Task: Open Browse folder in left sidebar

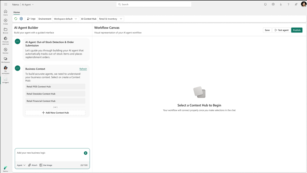Action: click(6, 31)
